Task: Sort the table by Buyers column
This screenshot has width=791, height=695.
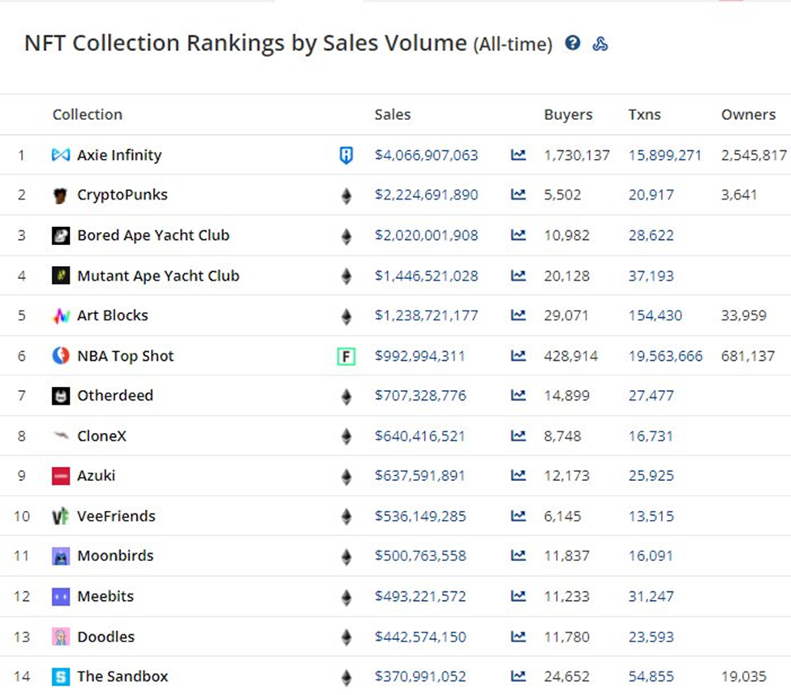Action: point(568,115)
